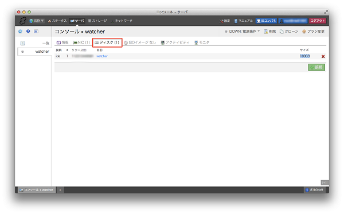
Task: Open the watcher disk name link
Action: [102, 56]
